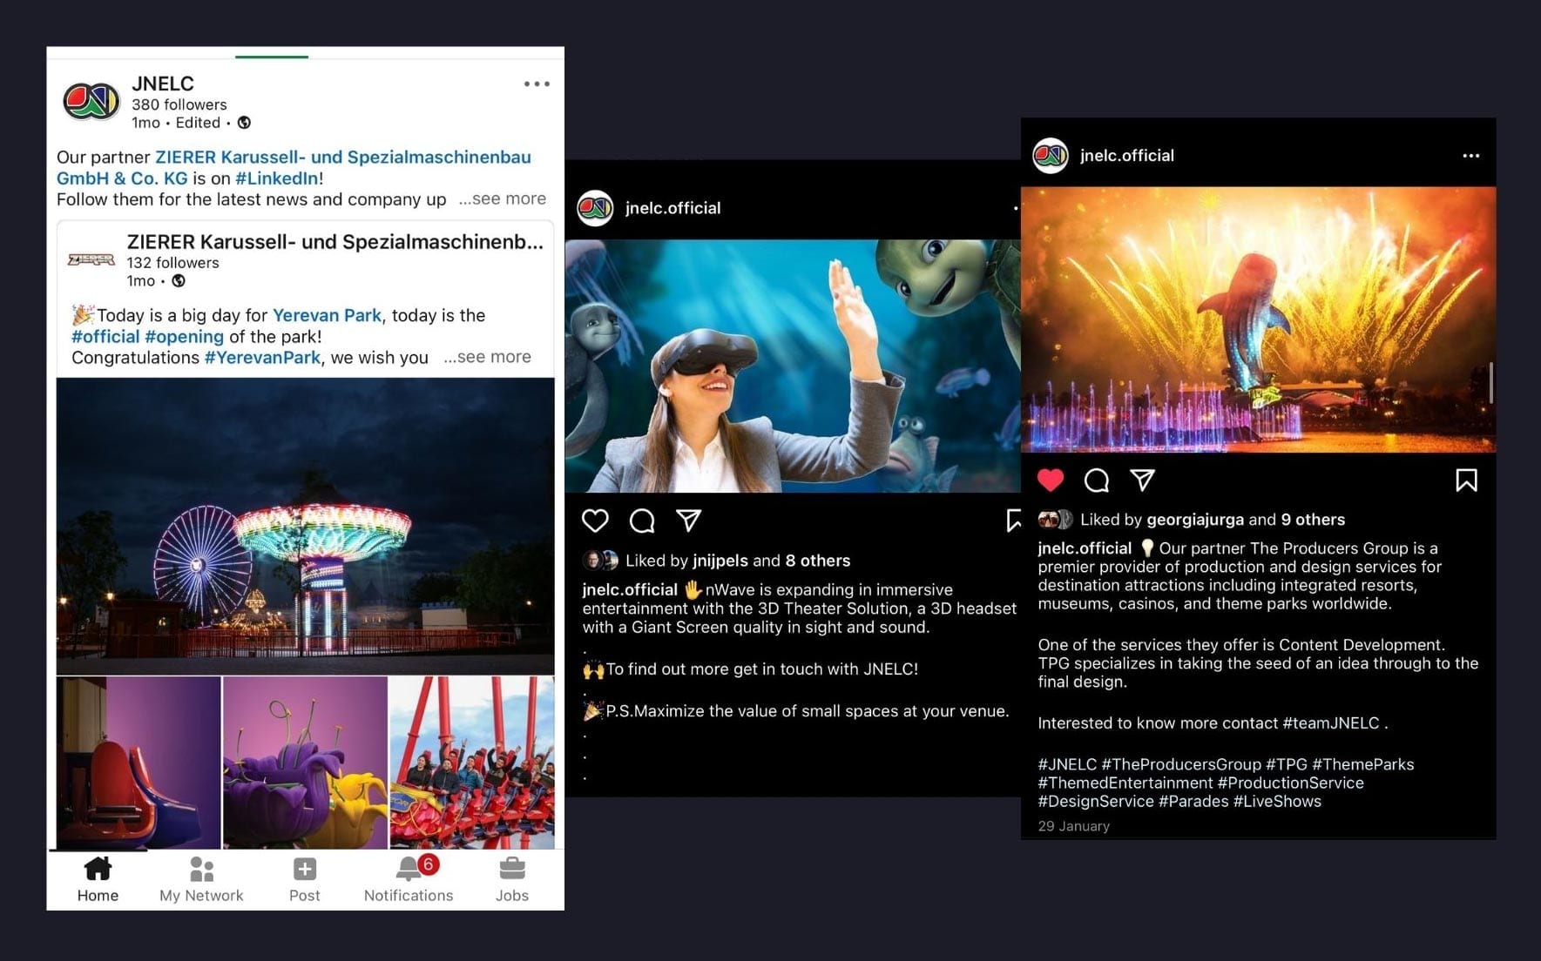The width and height of the screenshot is (1541, 961).
Task: Follow #LinkedIn hashtag link
Action: point(276,178)
